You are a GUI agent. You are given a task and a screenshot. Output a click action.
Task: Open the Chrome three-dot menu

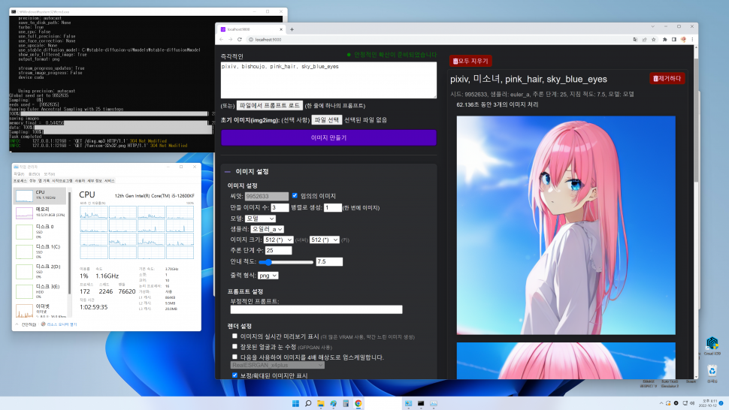click(x=692, y=40)
